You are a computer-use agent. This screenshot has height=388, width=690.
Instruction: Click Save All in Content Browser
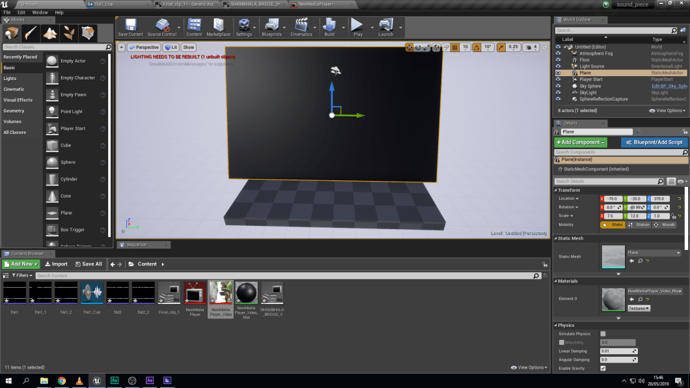point(89,264)
